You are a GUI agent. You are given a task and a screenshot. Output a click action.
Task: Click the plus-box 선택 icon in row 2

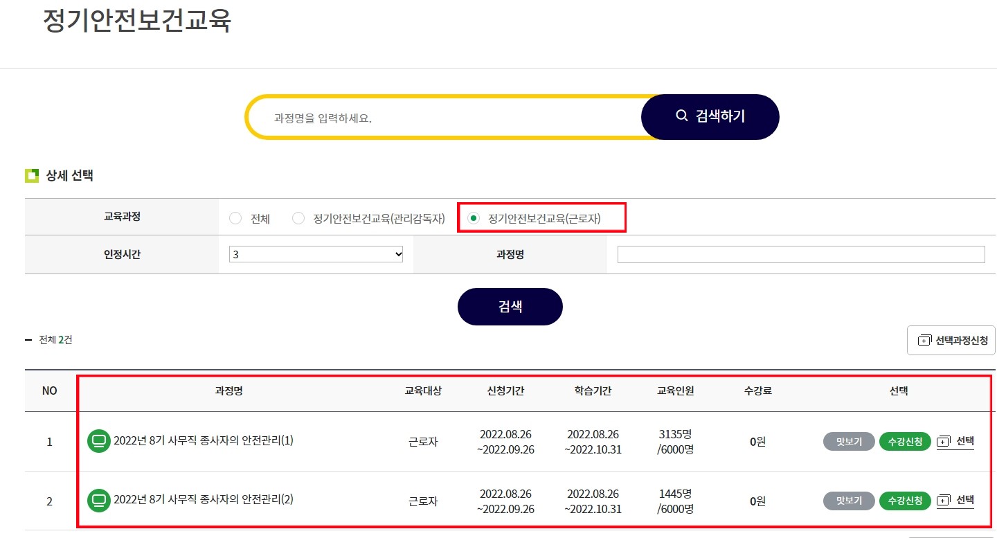(944, 500)
